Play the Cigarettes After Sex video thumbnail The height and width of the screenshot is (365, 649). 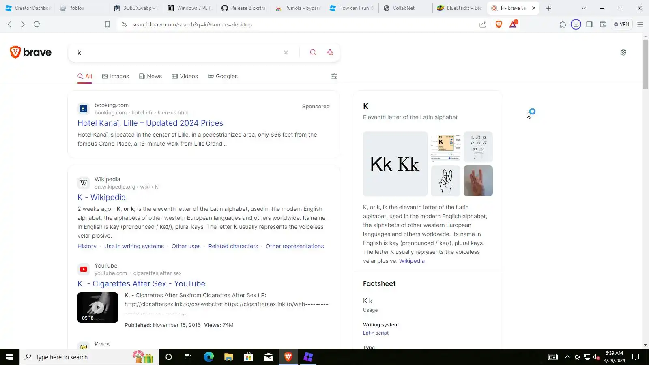(x=98, y=307)
